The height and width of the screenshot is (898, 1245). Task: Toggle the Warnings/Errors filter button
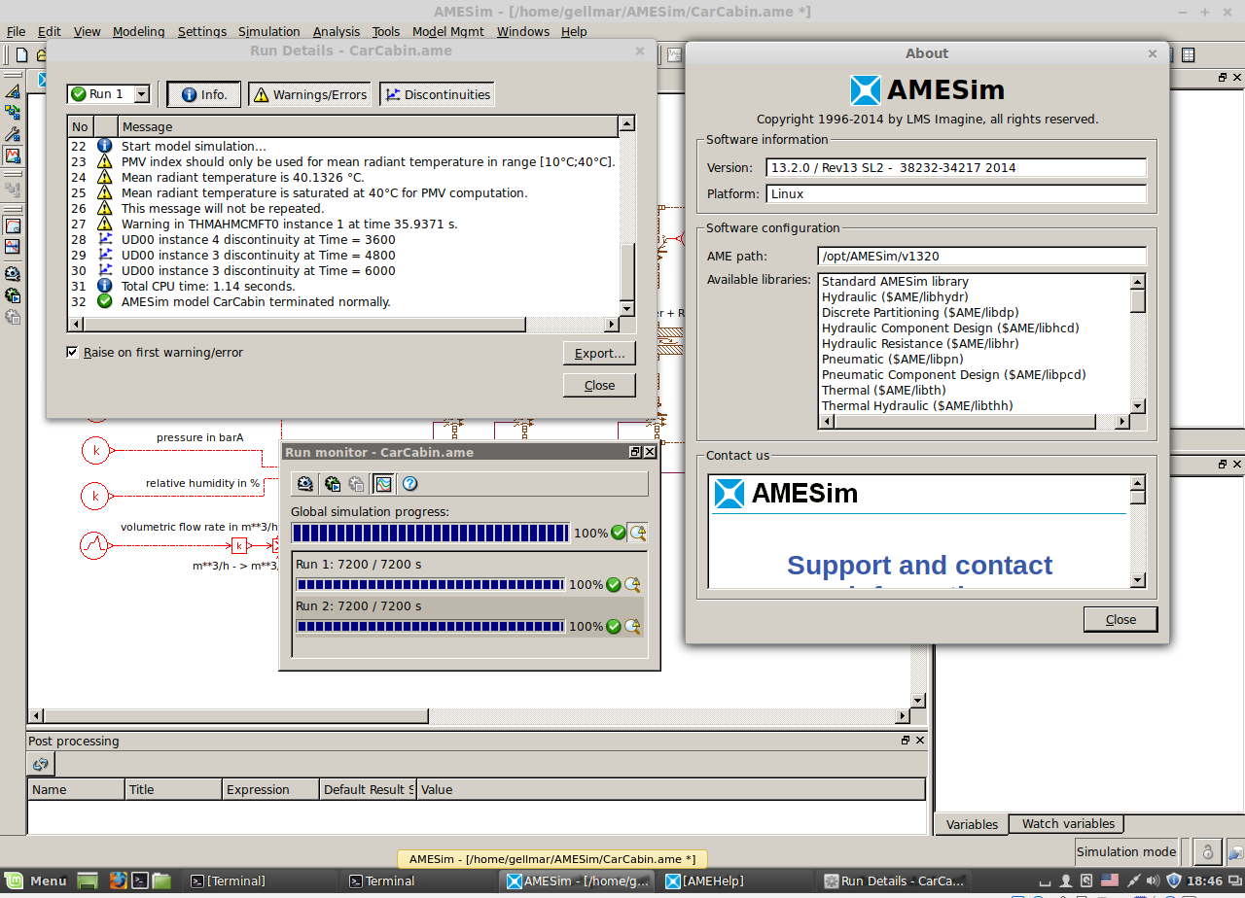click(x=311, y=94)
